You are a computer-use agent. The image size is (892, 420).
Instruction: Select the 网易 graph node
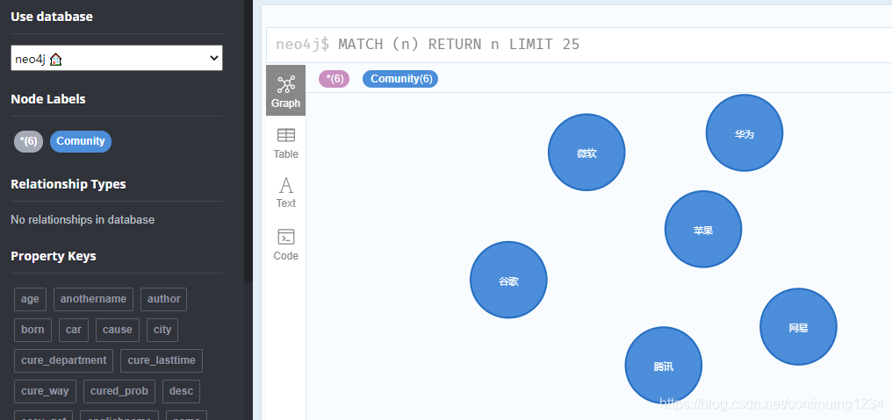(798, 327)
